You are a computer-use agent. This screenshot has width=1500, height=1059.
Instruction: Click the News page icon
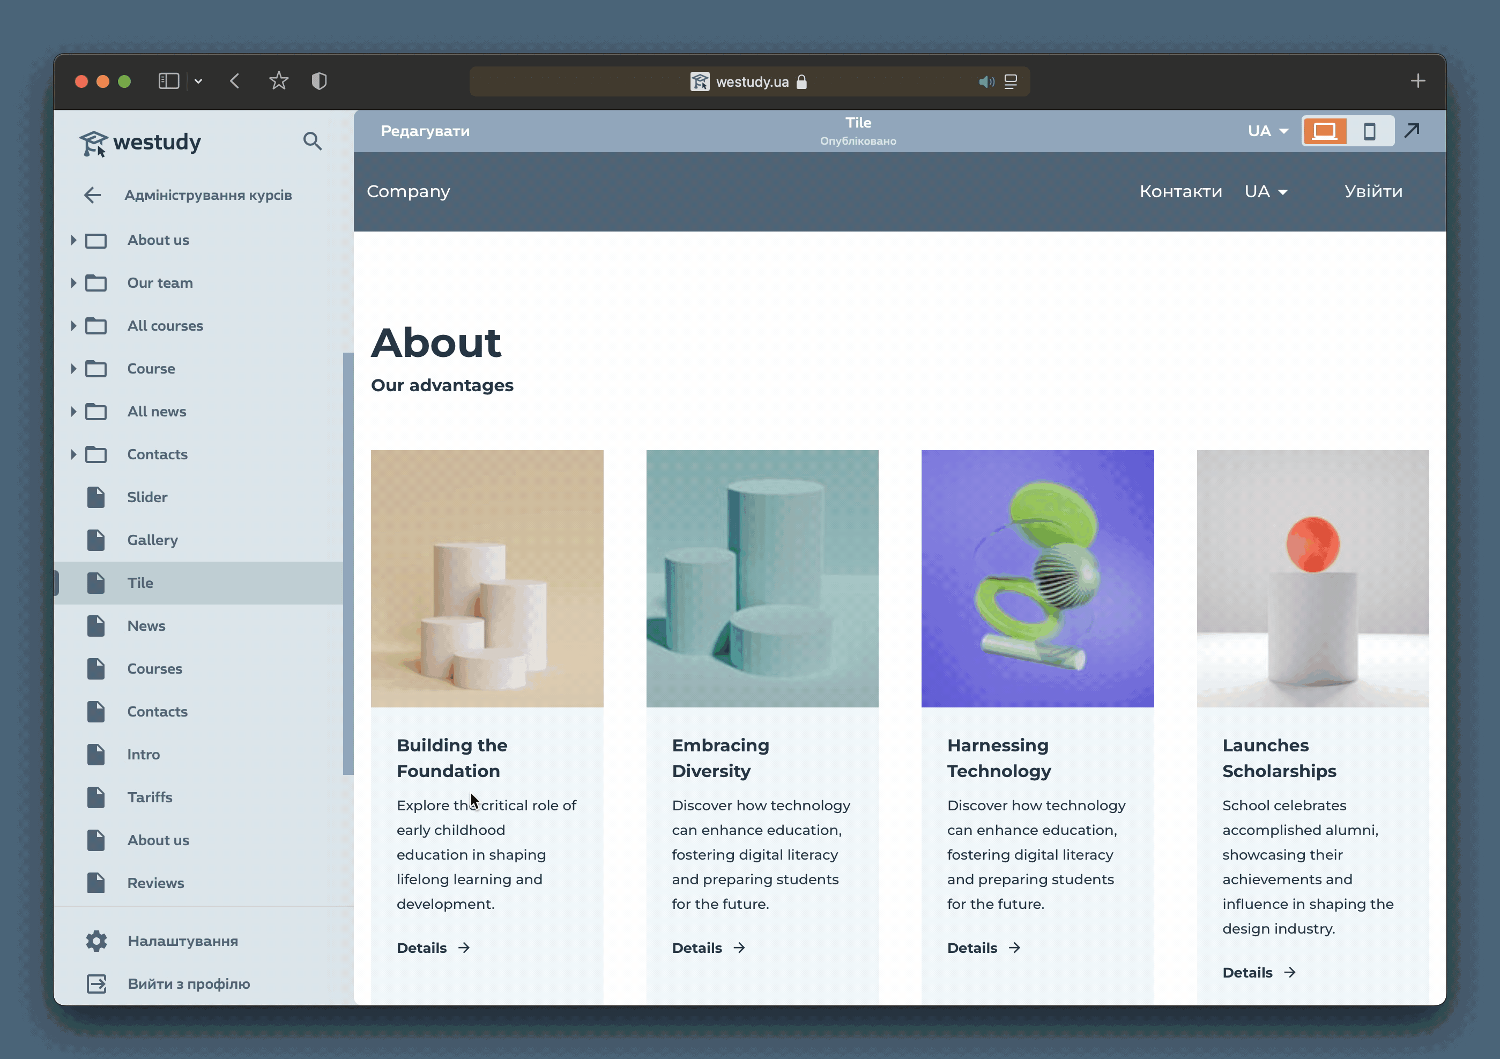click(x=96, y=626)
